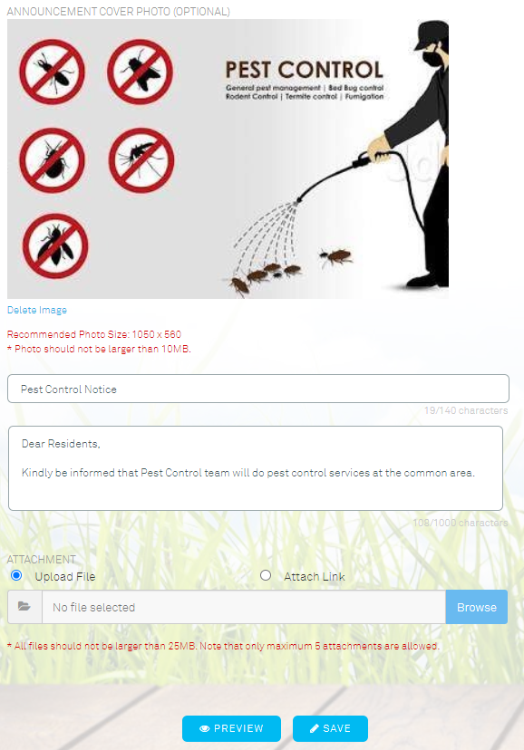Click the Pest Control Notice title field

pos(258,389)
